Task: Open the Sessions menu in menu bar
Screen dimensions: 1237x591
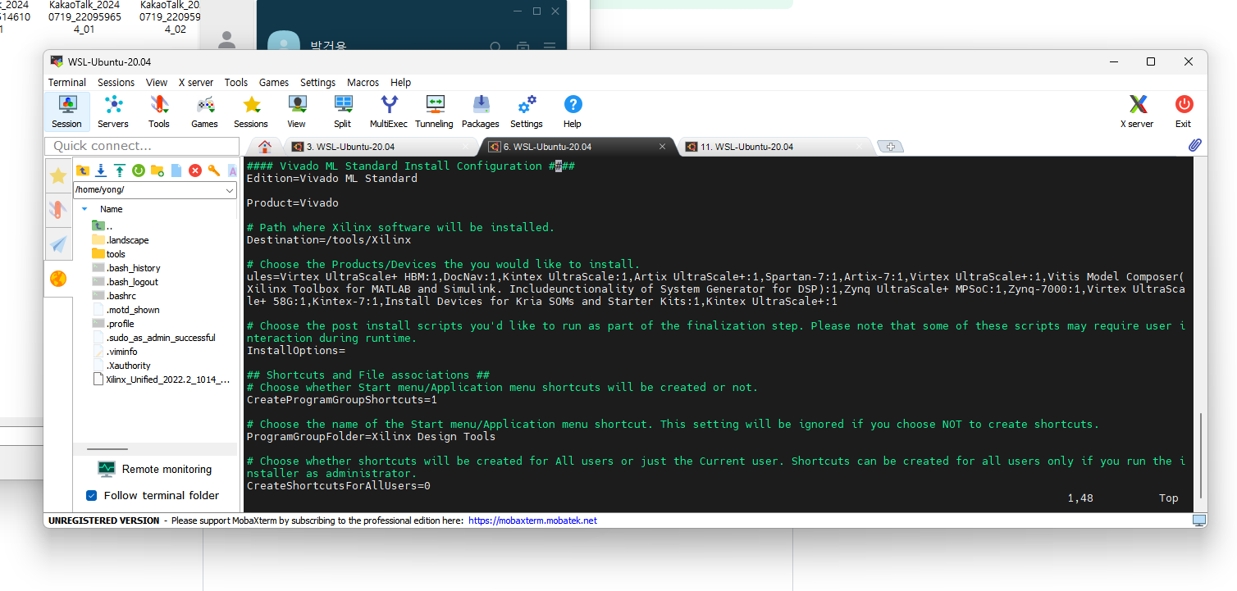Action: [x=116, y=82]
